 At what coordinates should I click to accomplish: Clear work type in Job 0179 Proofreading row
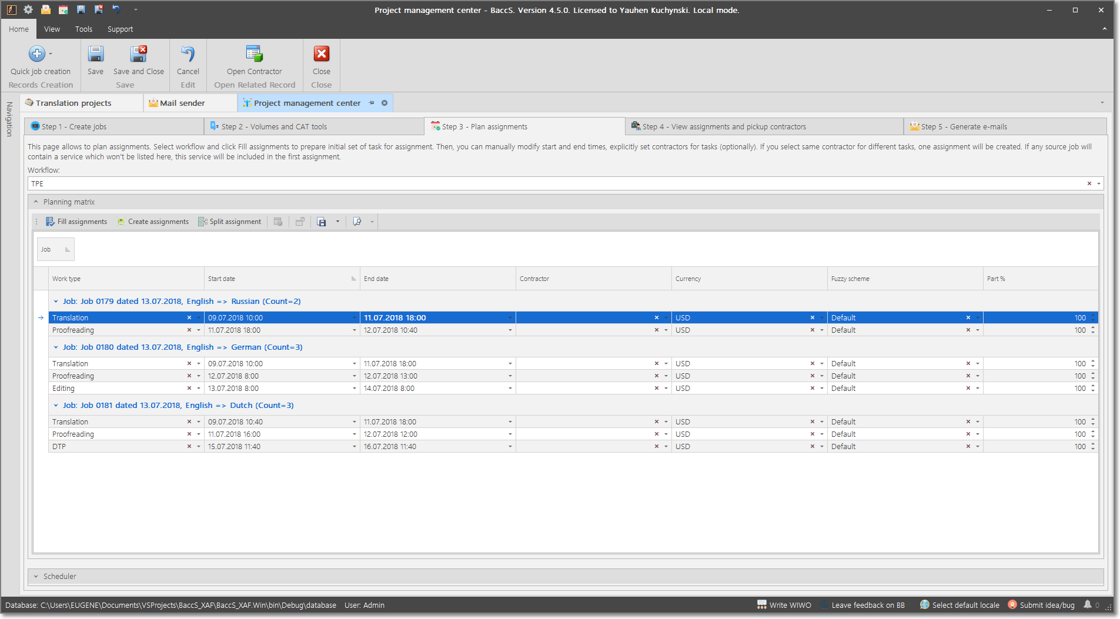click(x=189, y=330)
